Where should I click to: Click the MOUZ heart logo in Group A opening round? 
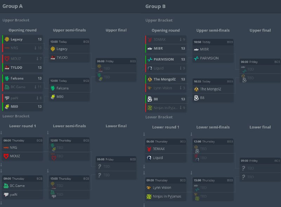pos(7,59)
